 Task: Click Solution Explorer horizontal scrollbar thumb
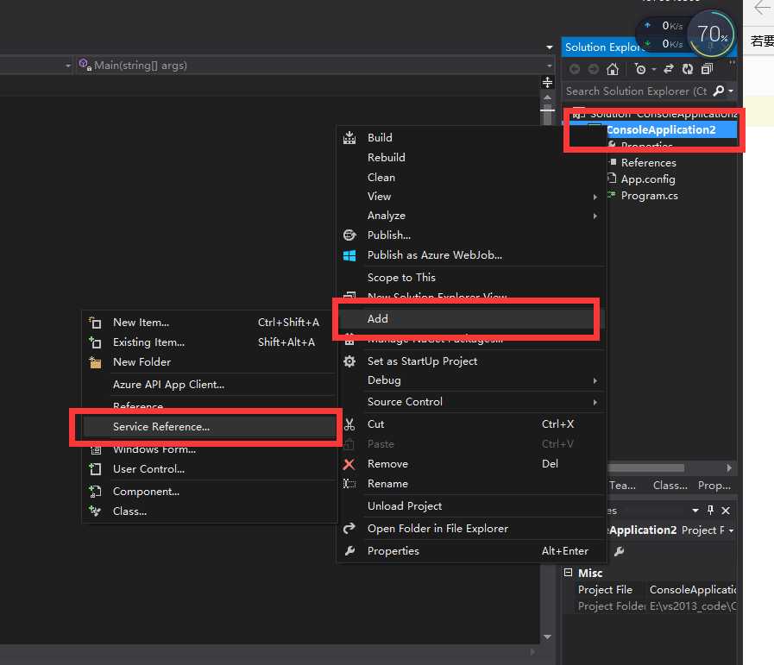click(x=645, y=467)
